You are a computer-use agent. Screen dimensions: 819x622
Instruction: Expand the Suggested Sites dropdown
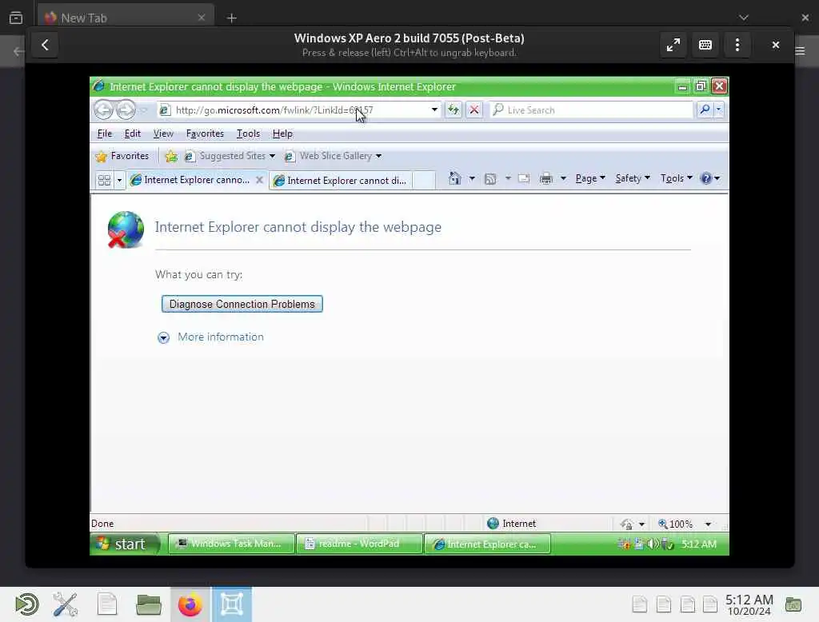click(x=272, y=156)
